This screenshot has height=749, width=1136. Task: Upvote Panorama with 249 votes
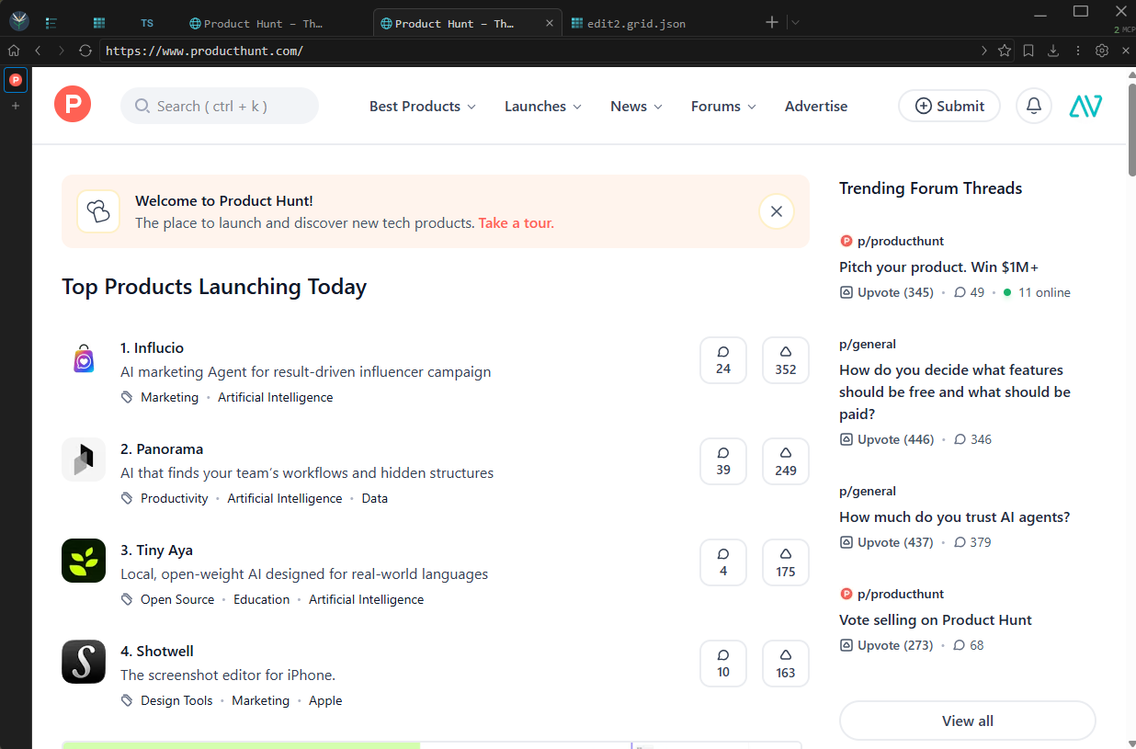pyautogui.click(x=786, y=461)
